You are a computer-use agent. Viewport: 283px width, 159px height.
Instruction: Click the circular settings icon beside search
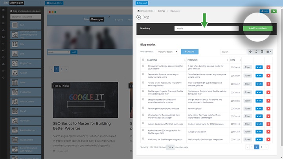(x=250, y=52)
